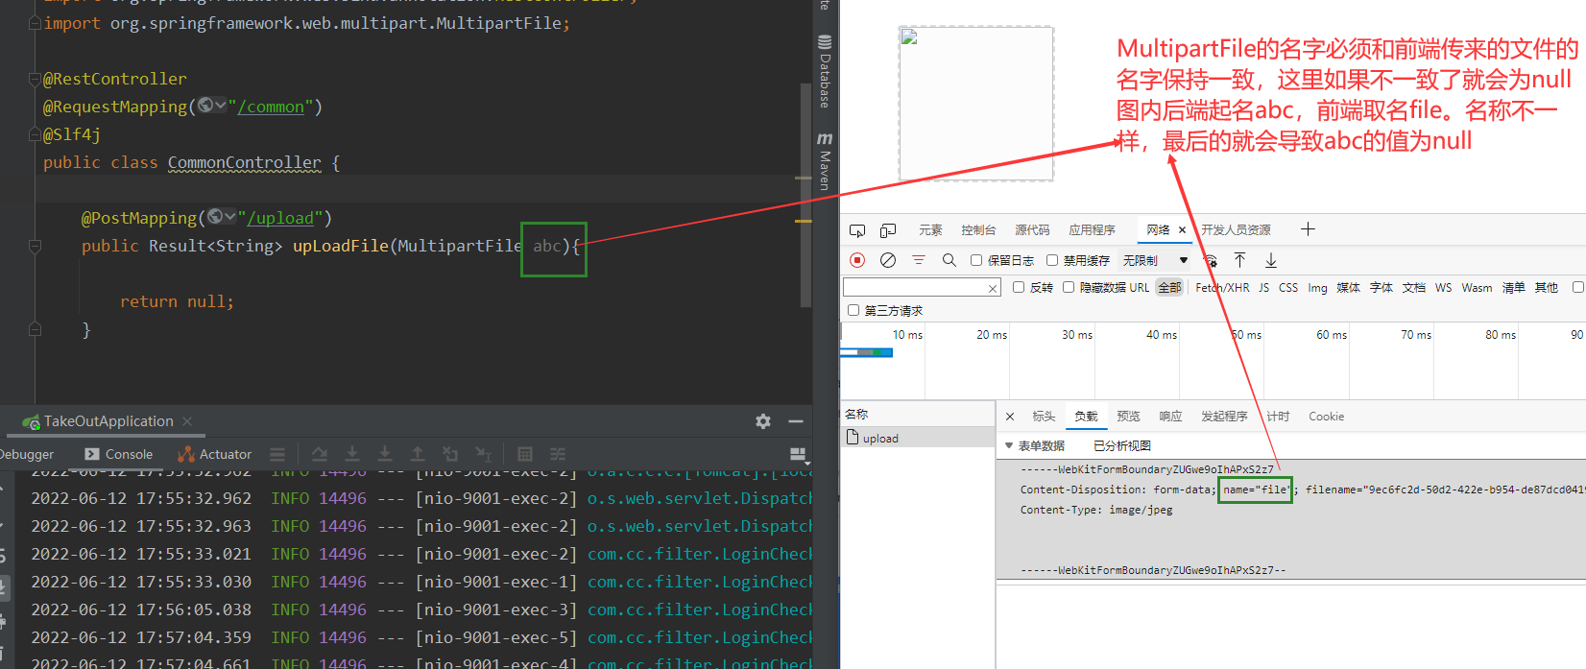Click the export HAR download arrow icon

(1271, 260)
